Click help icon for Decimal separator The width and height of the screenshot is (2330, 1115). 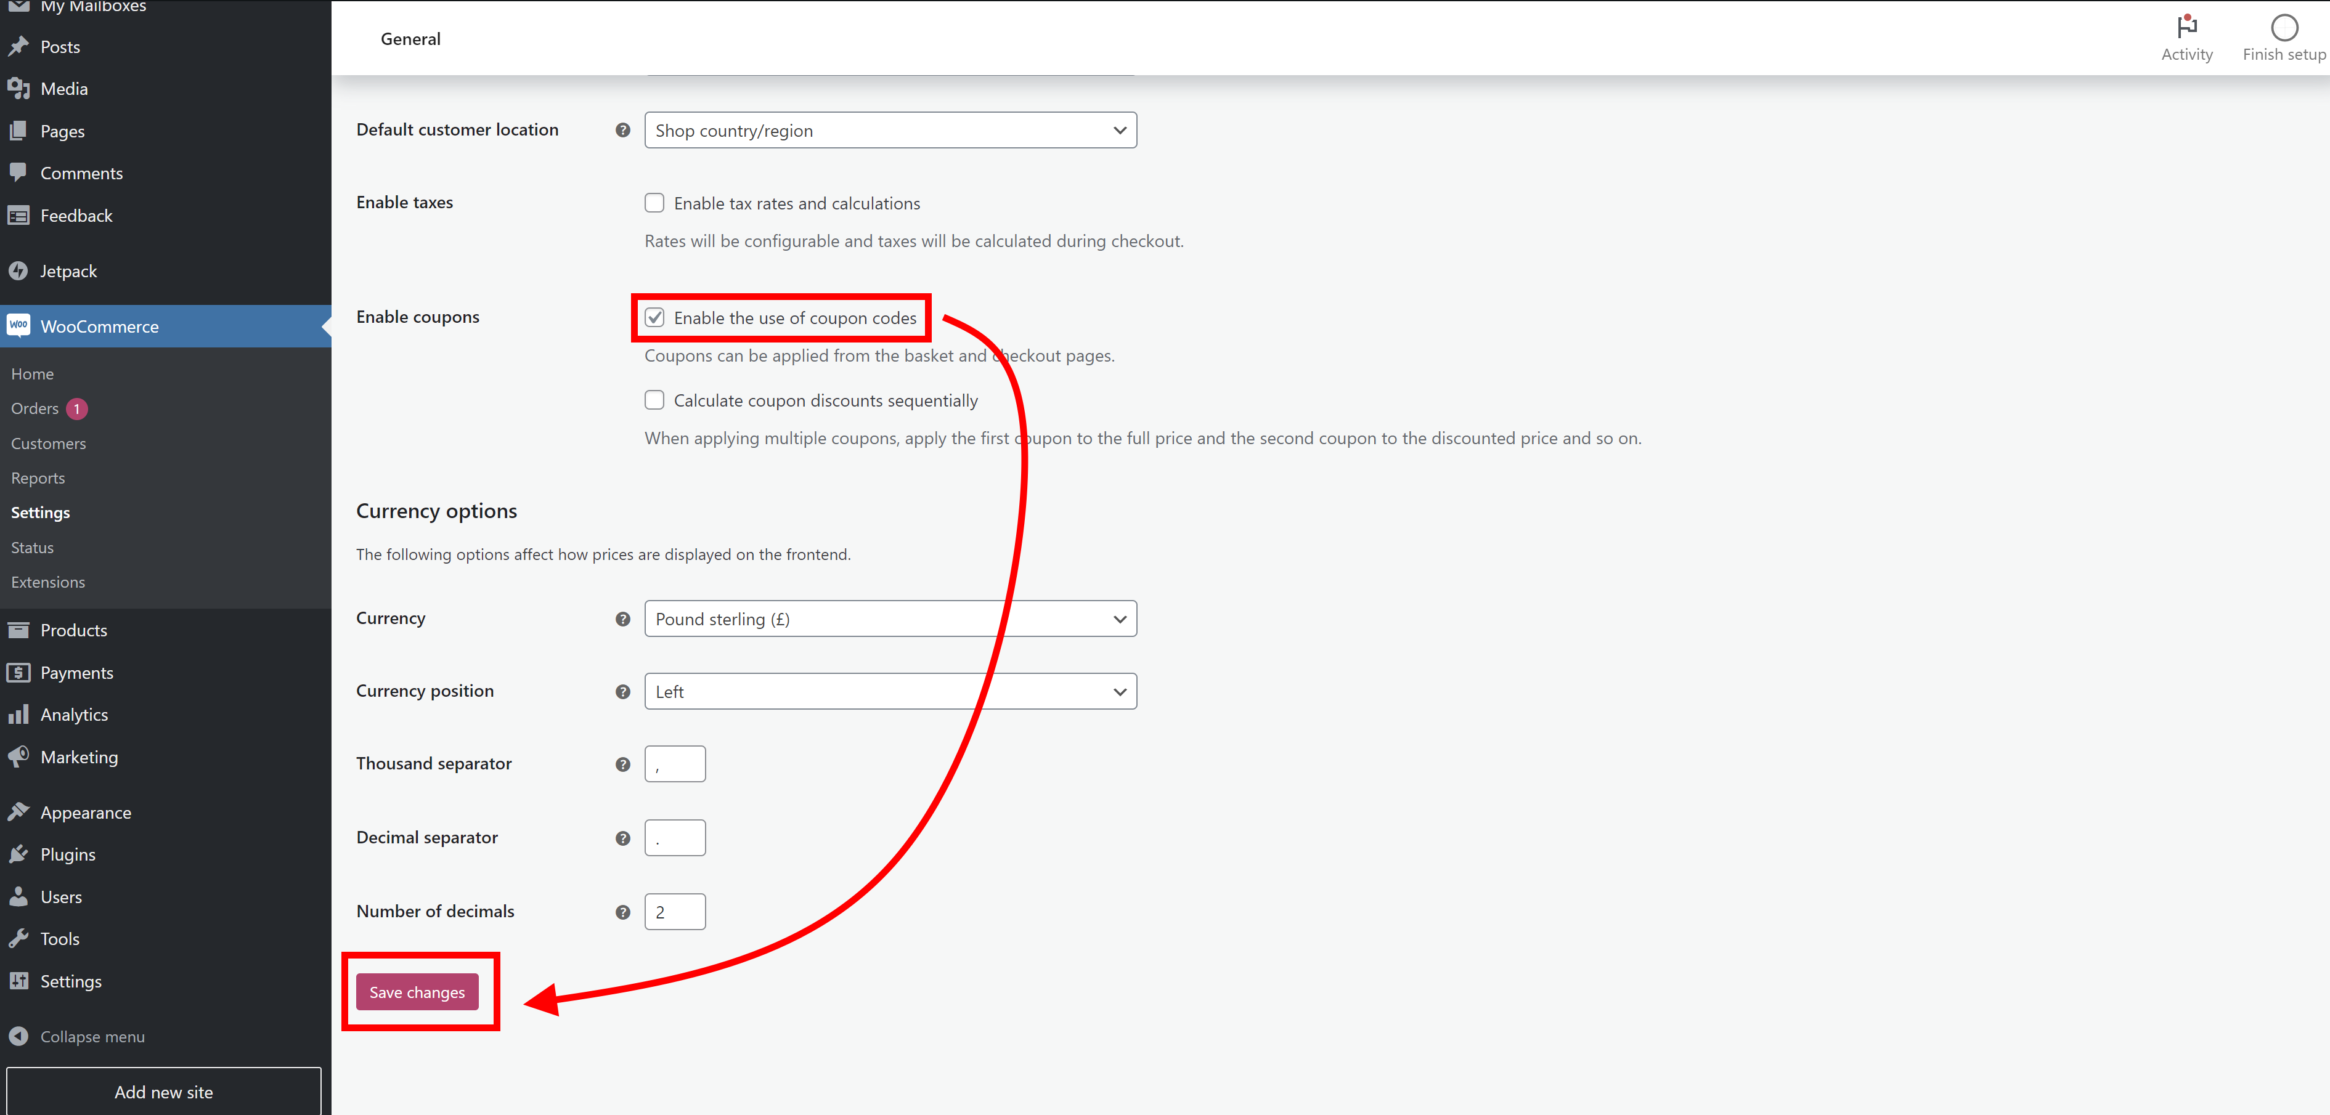coord(622,838)
